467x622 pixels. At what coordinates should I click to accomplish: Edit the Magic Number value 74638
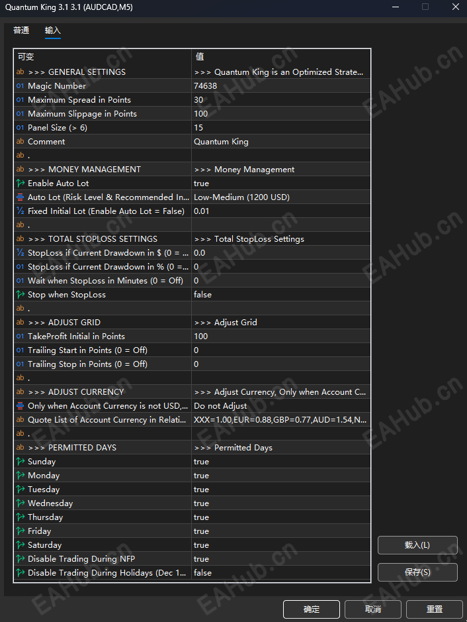281,85
